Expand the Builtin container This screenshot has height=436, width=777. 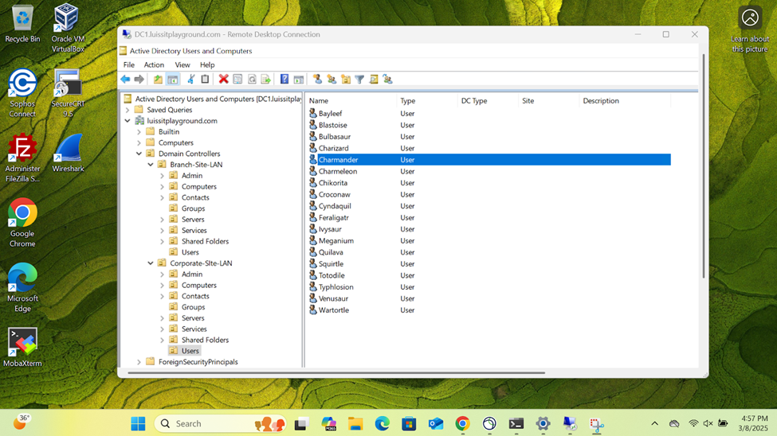point(139,131)
